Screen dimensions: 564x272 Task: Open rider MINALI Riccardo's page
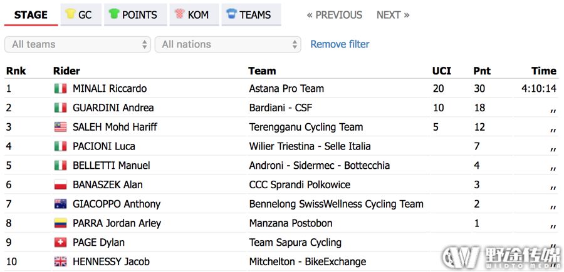click(110, 89)
